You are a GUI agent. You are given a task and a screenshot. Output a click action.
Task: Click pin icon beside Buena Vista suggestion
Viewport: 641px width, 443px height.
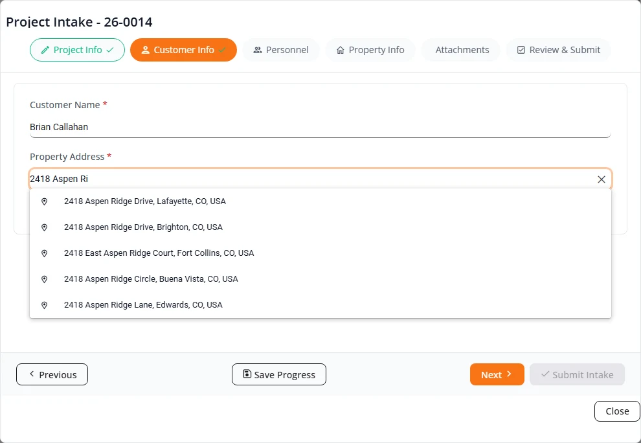click(x=44, y=279)
